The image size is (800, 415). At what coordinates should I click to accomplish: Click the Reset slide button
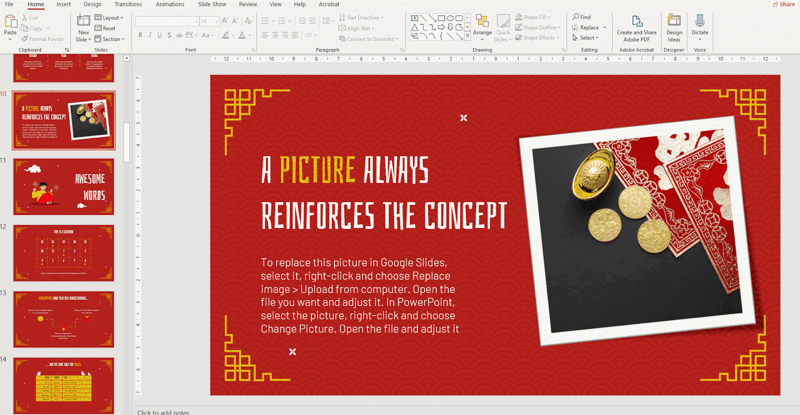(x=105, y=28)
